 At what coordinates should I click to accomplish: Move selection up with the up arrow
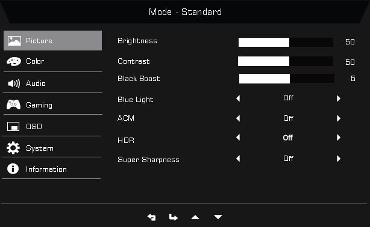tap(195, 217)
